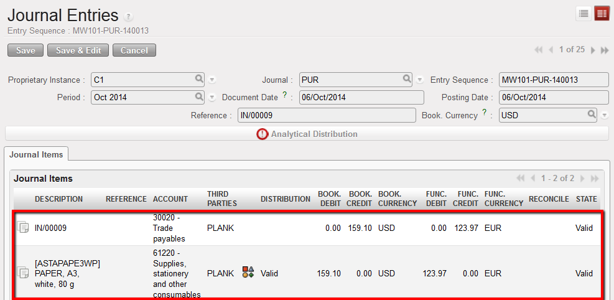Switch to form view icon
This screenshot has height=300, width=614.
601,14
